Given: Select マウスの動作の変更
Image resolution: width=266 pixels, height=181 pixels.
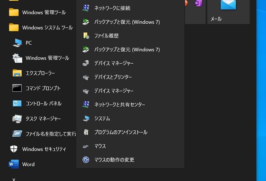Looking at the screenshot, I should point(130,160).
